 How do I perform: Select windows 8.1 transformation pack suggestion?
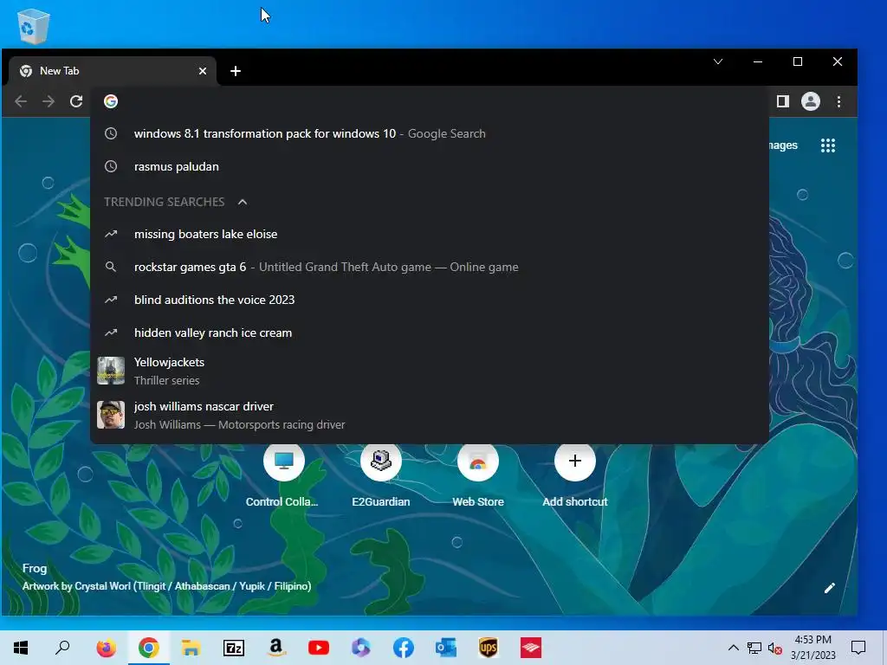(430, 134)
